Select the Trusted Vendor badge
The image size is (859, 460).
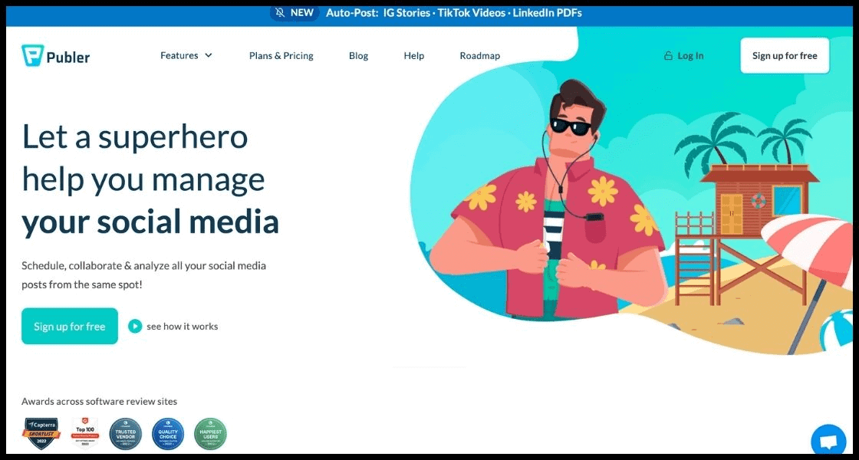tap(125, 433)
